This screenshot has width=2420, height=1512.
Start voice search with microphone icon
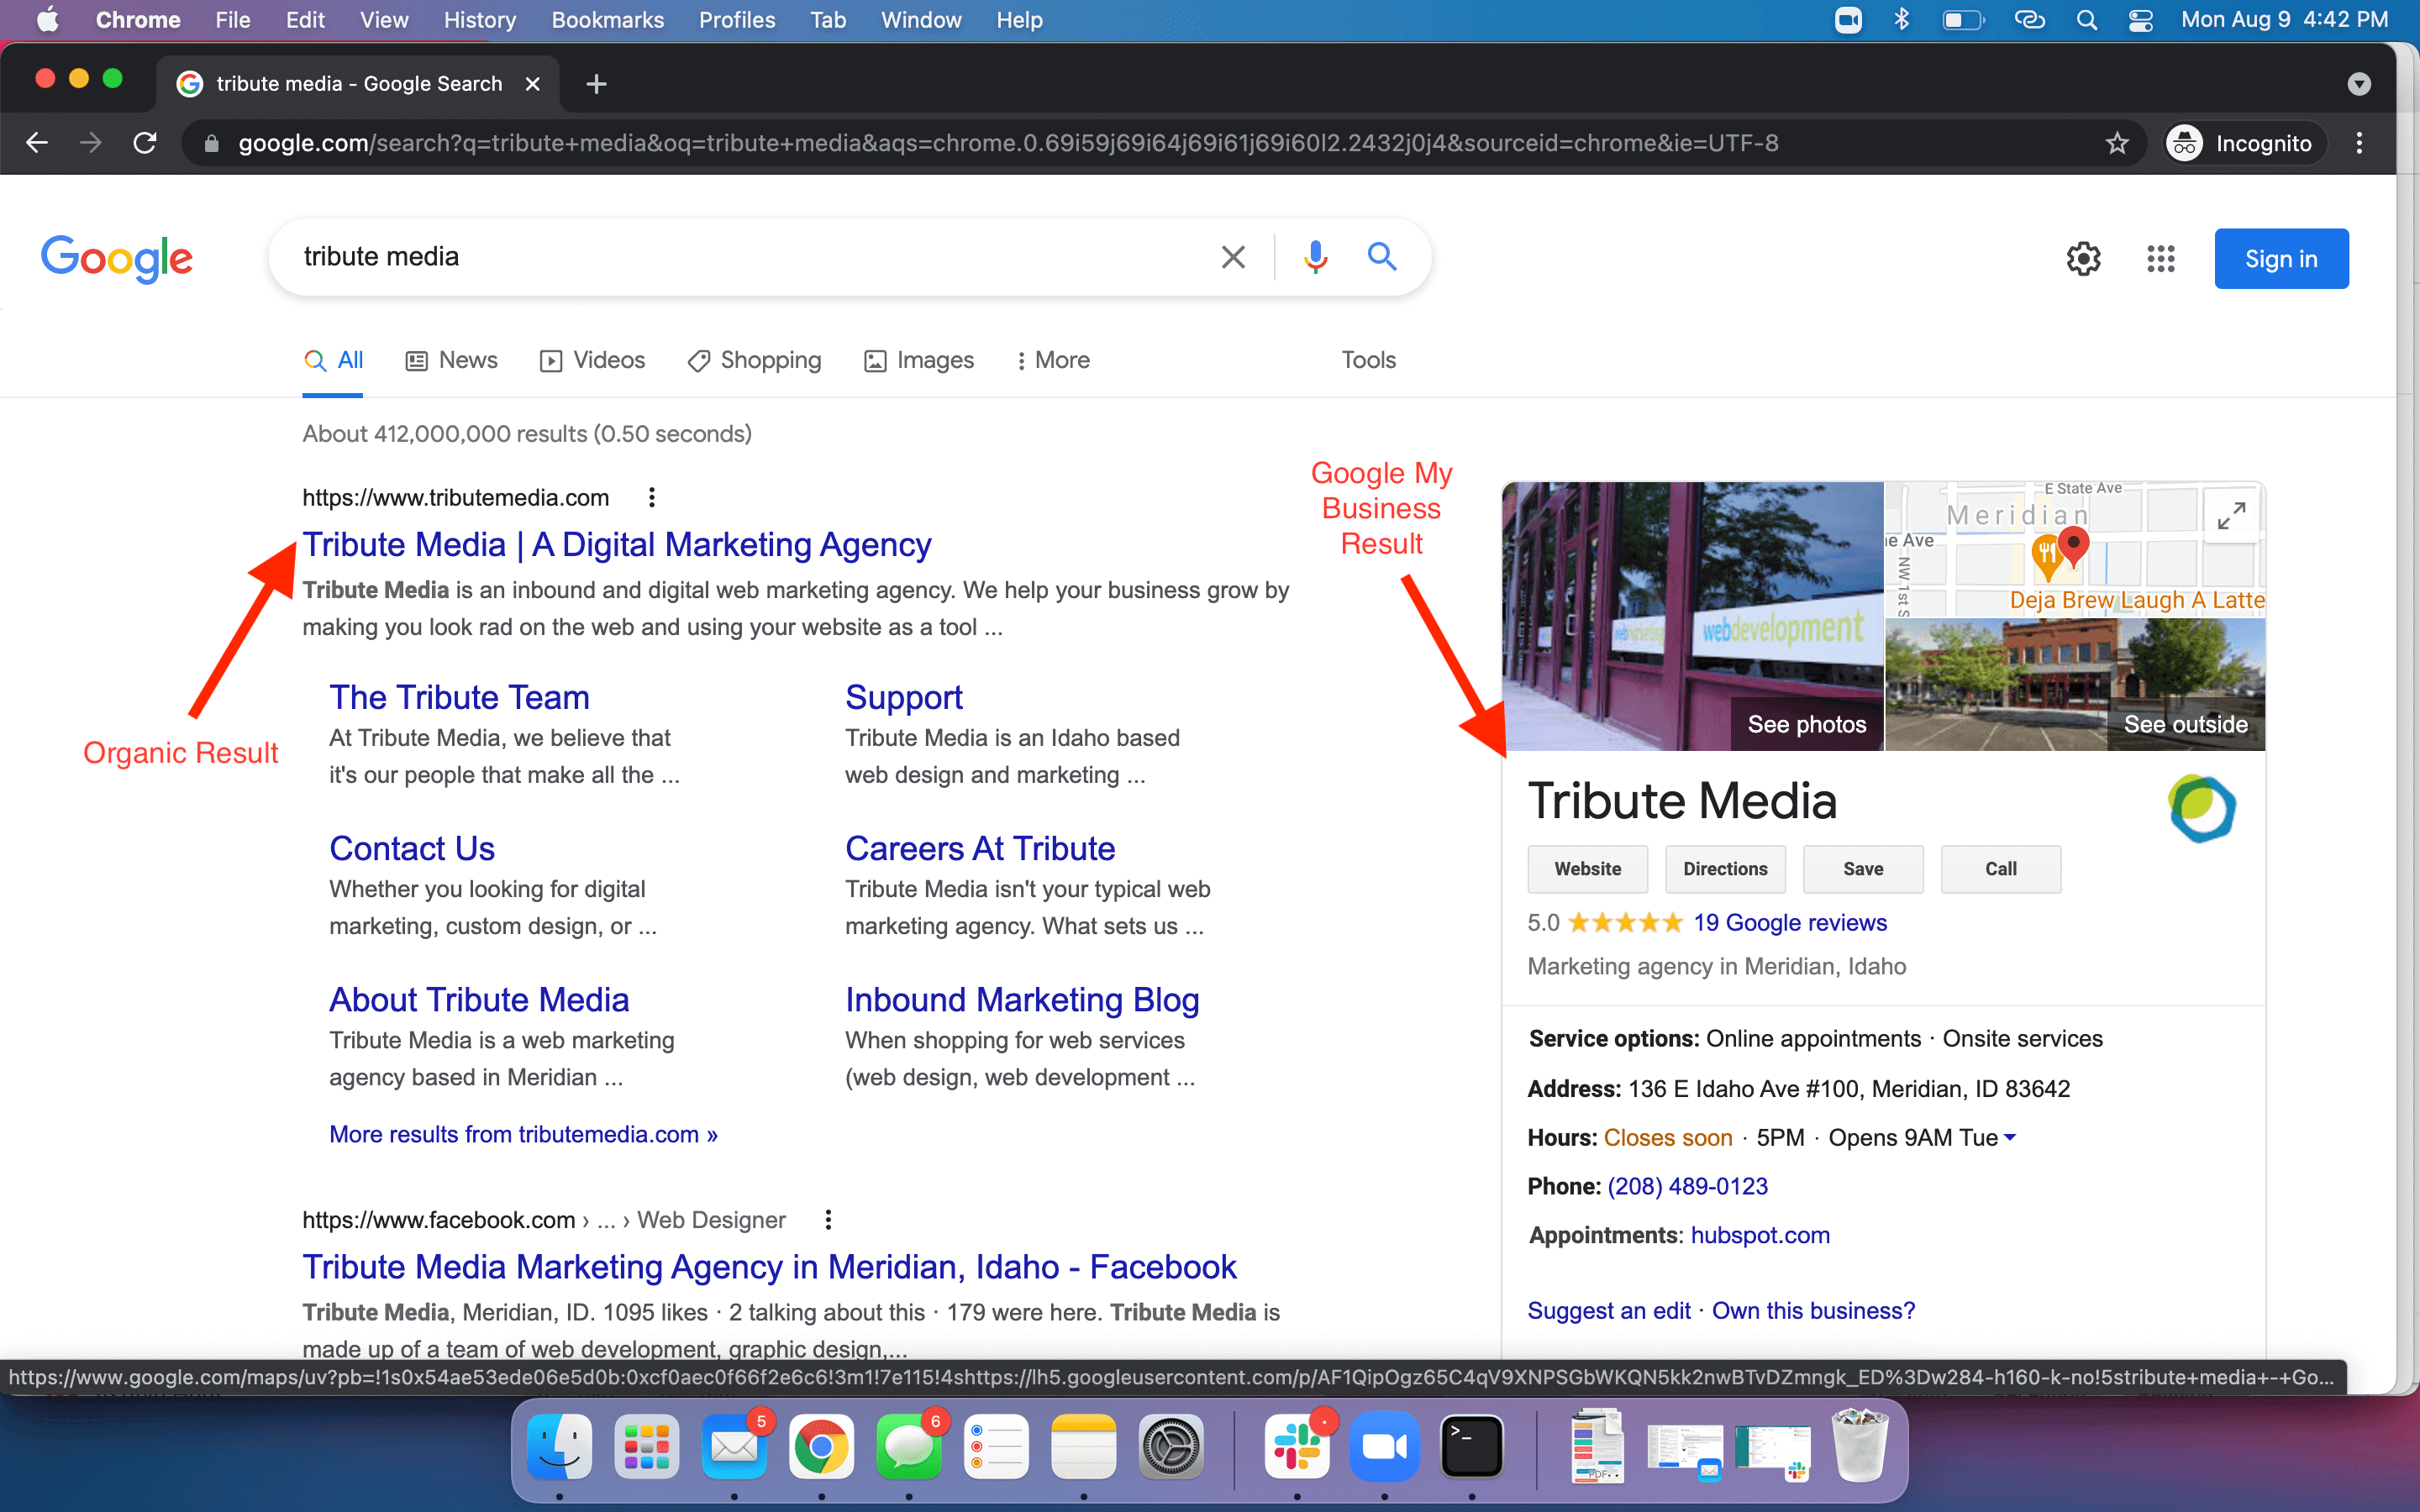(1315, 257)
